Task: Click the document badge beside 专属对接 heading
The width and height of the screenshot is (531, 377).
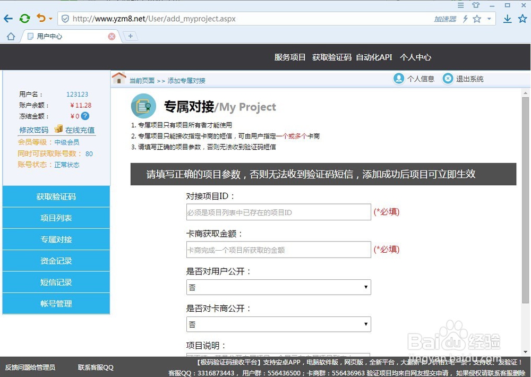Action: pos(143,106)
